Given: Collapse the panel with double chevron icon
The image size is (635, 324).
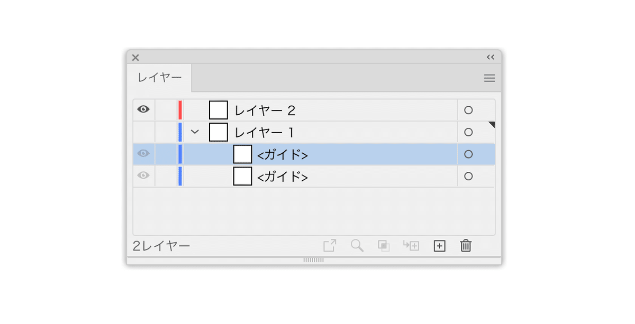Looking at the screenshot, I should click(x=490, y=57).
